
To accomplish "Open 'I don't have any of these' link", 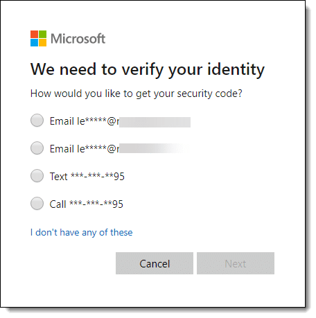I will (82, 233).
